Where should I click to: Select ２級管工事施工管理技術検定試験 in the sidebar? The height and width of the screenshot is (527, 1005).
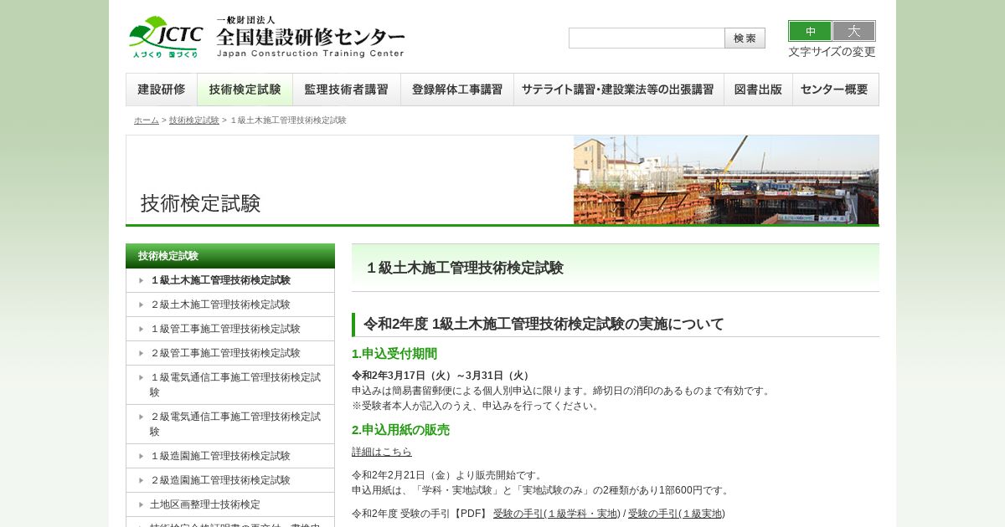(x=230, y=353)
